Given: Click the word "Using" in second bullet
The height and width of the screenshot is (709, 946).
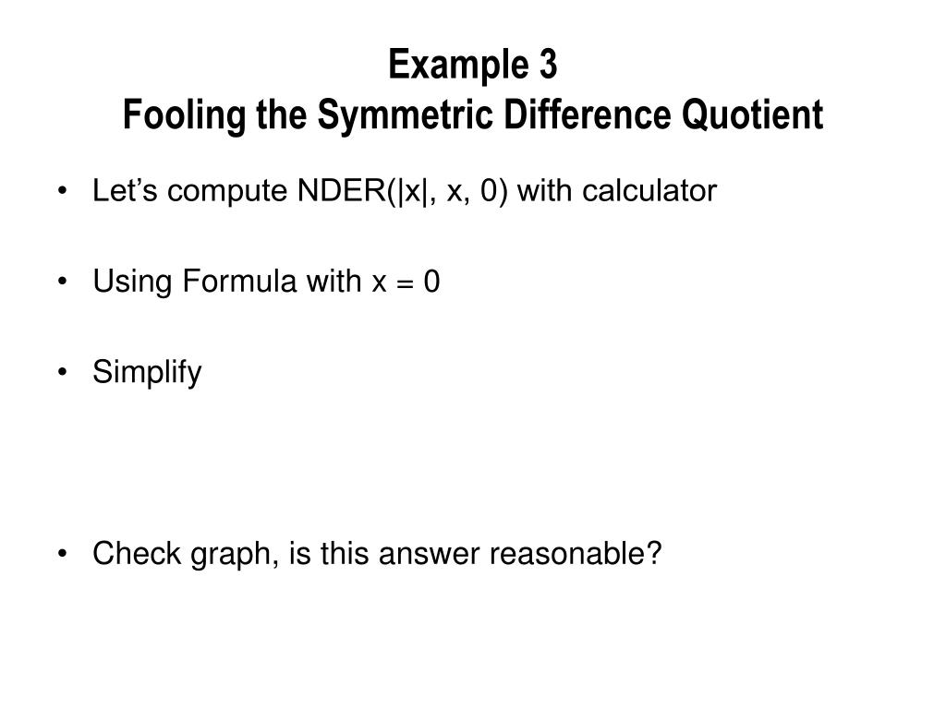Looking at the screenshot, I should 132,282.
